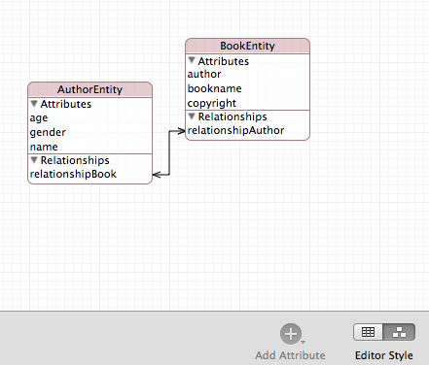Click the Attributes label in AuthorEntity
Image resolution: width=429 pixels, height=365 pixels.
(x=66, y=104)
